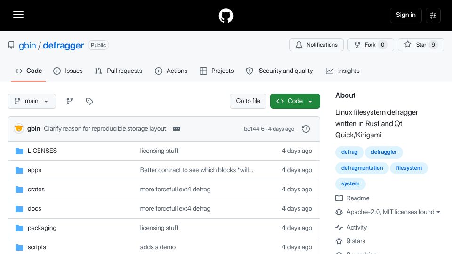Fork the repository
Screen dimensions: 452x254
point(371,45)
